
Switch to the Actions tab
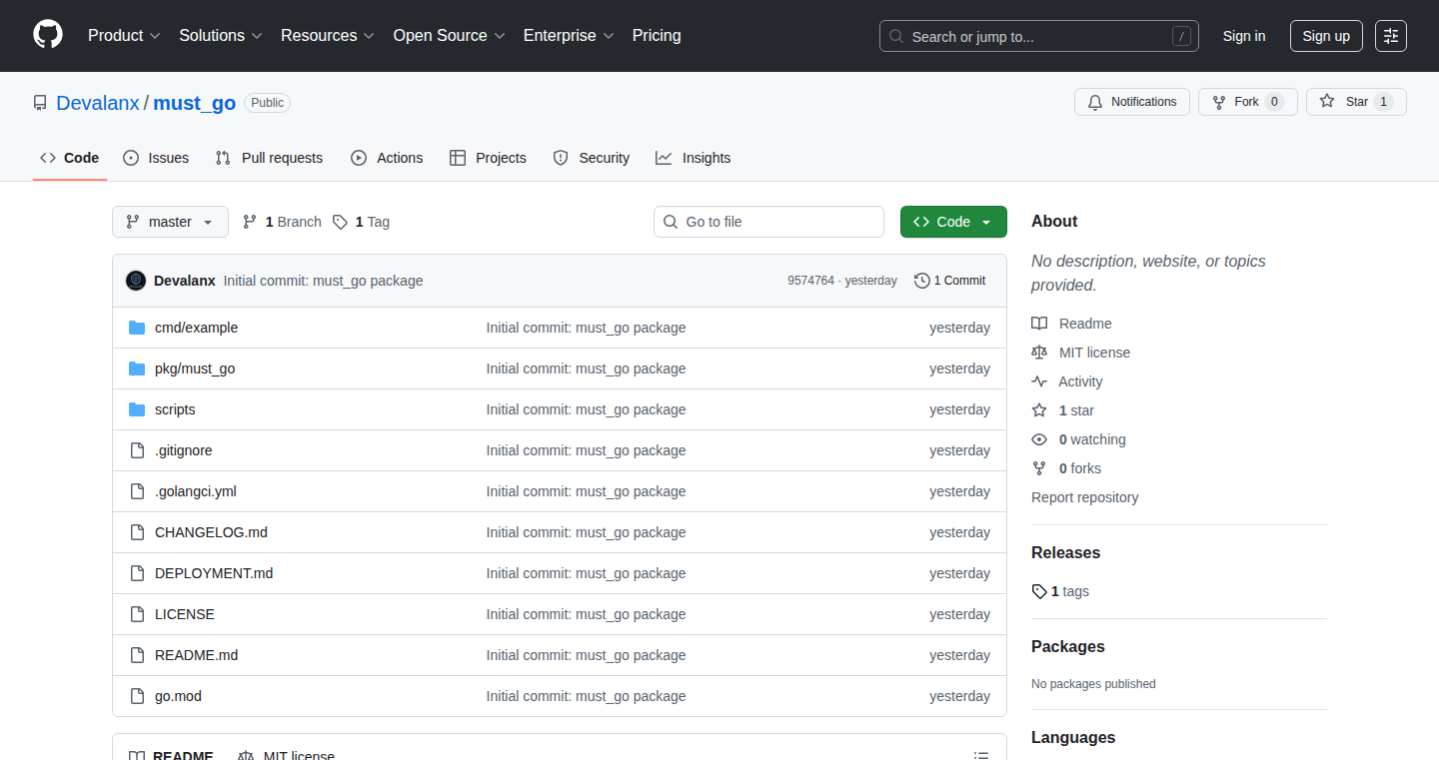coord(387,158)
